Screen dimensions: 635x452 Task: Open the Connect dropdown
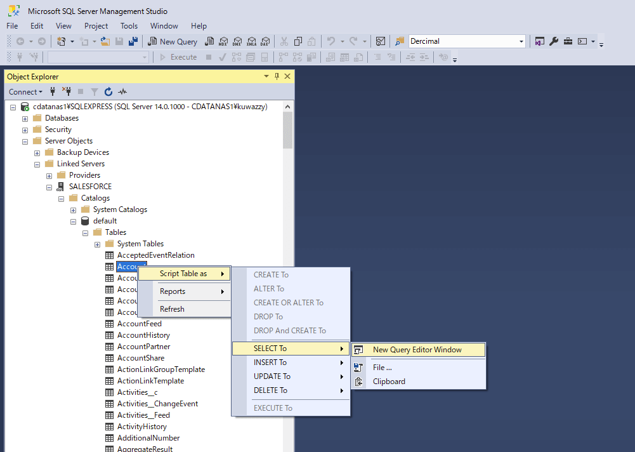pyautogui.click(x=26, y=91)
